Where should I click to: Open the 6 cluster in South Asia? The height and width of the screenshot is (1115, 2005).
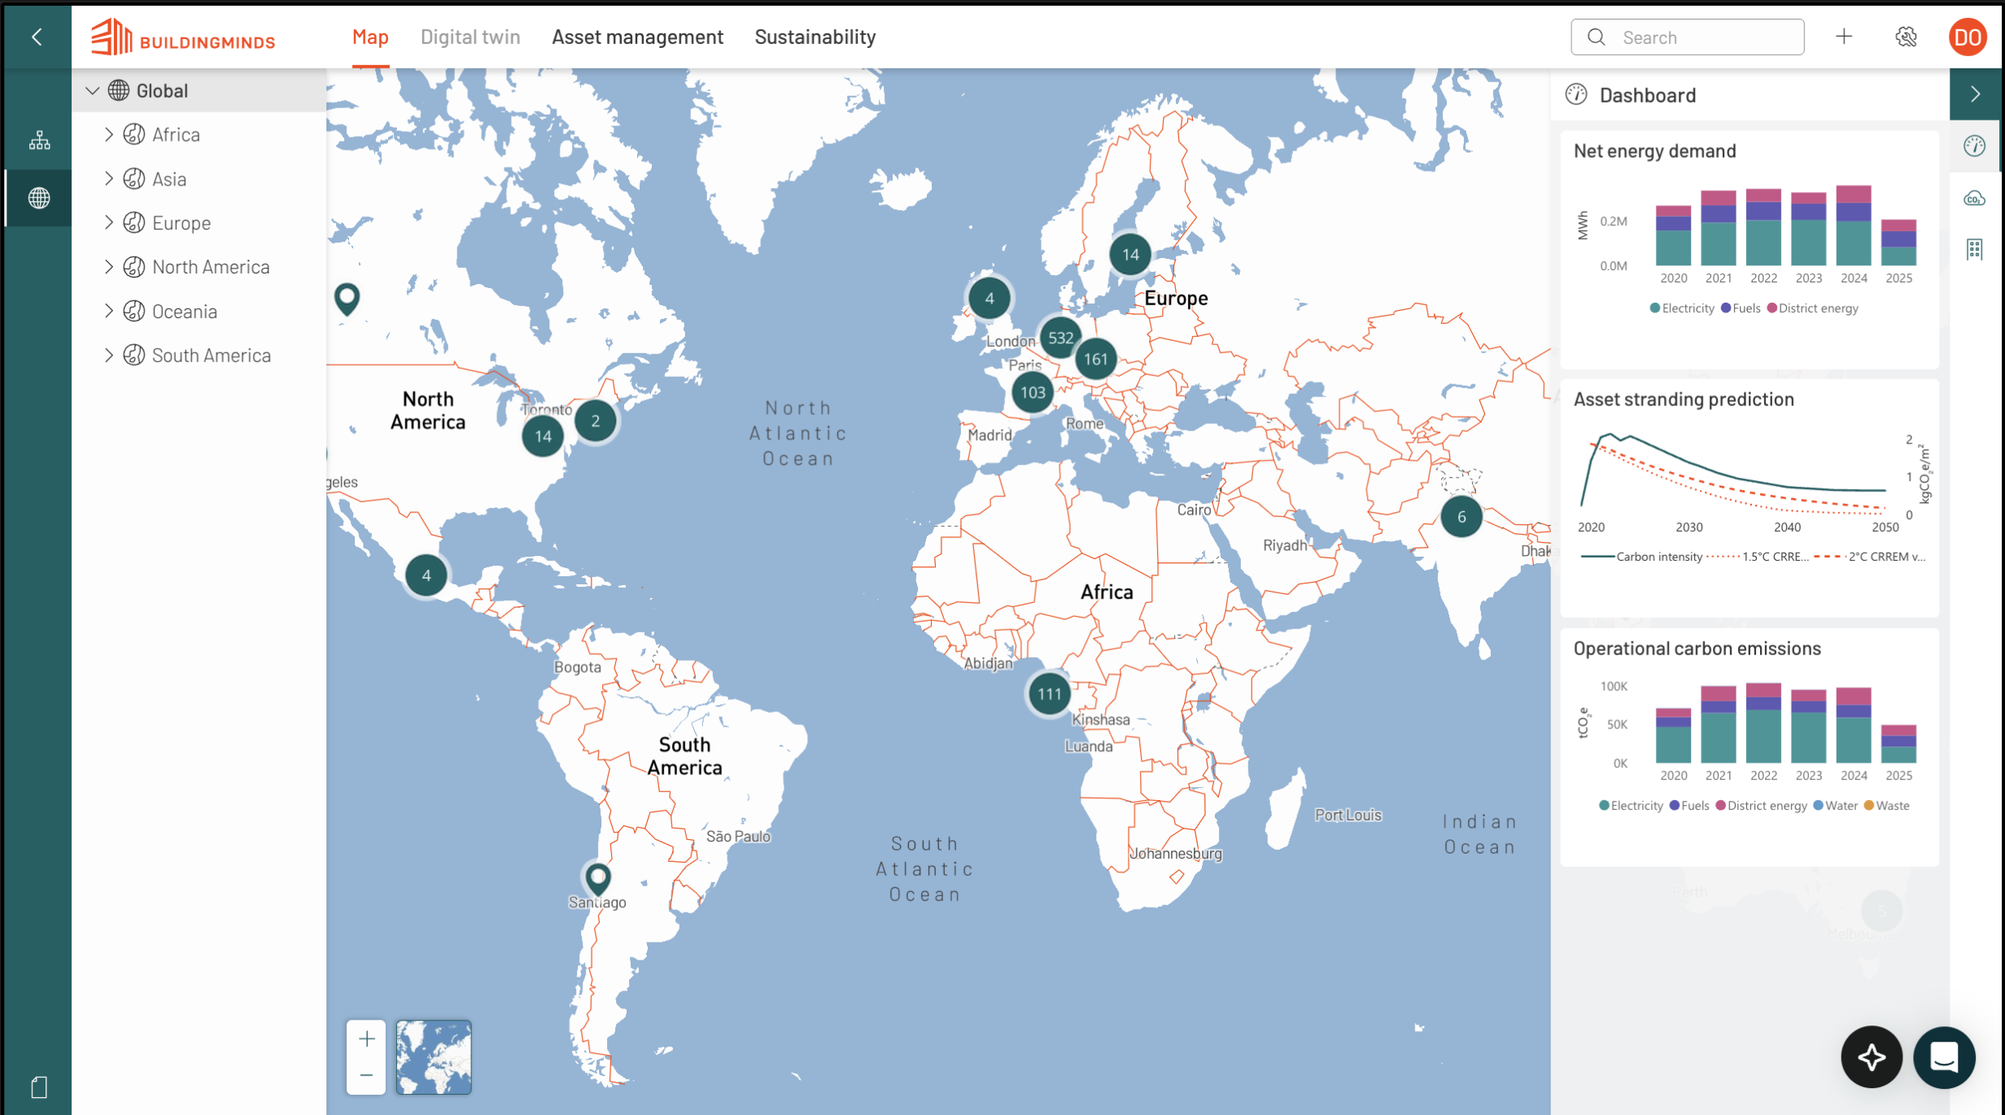tap(1461, 517)
